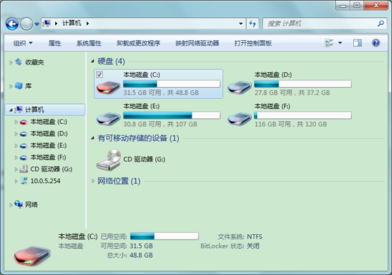Expand the arrow after 计算机 breadcrumb
392x275 pixels.
88,24
